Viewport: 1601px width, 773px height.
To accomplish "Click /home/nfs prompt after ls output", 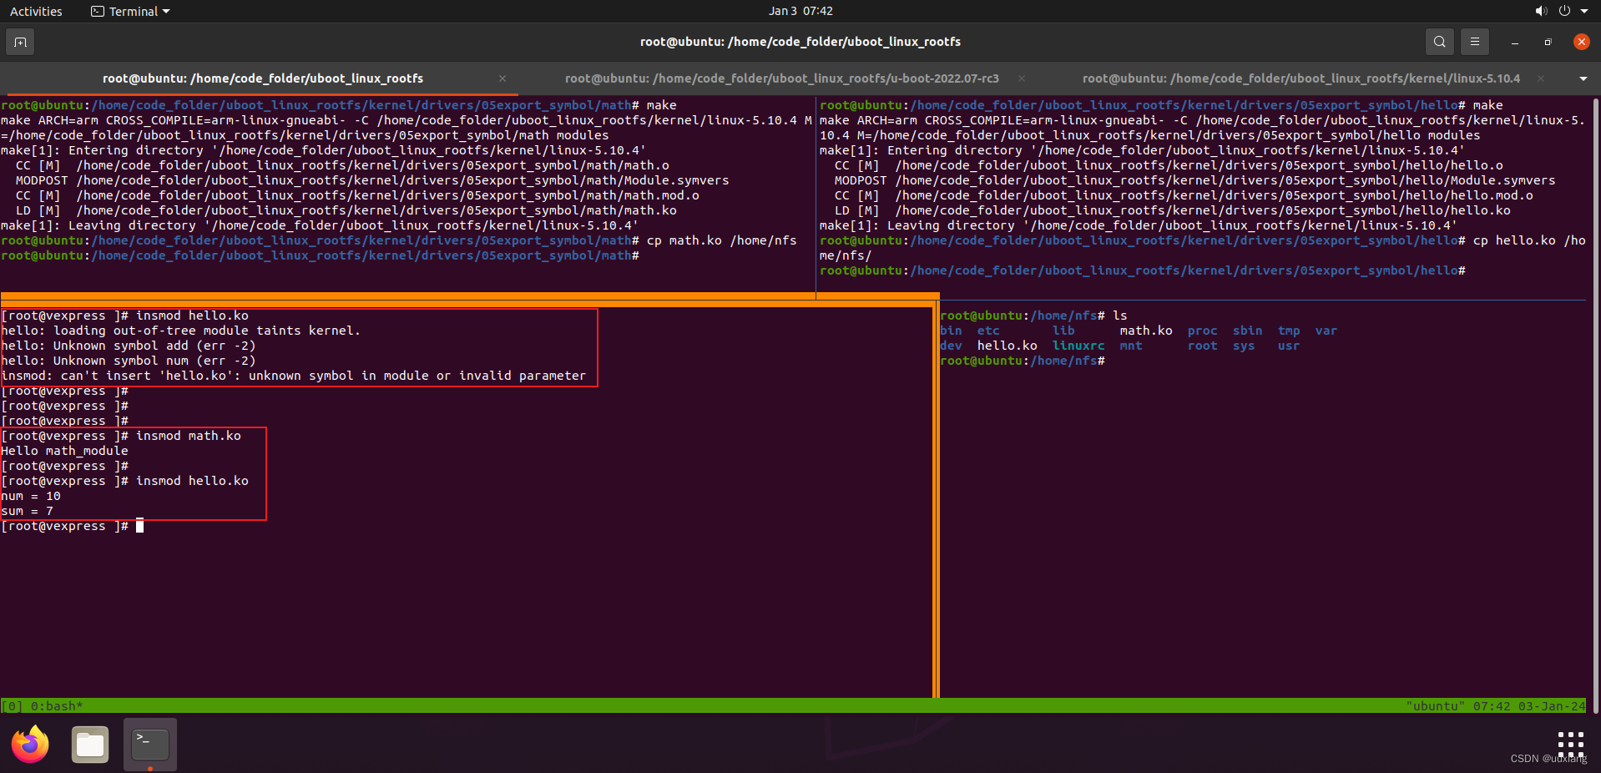I will [x=1023, y=361].
